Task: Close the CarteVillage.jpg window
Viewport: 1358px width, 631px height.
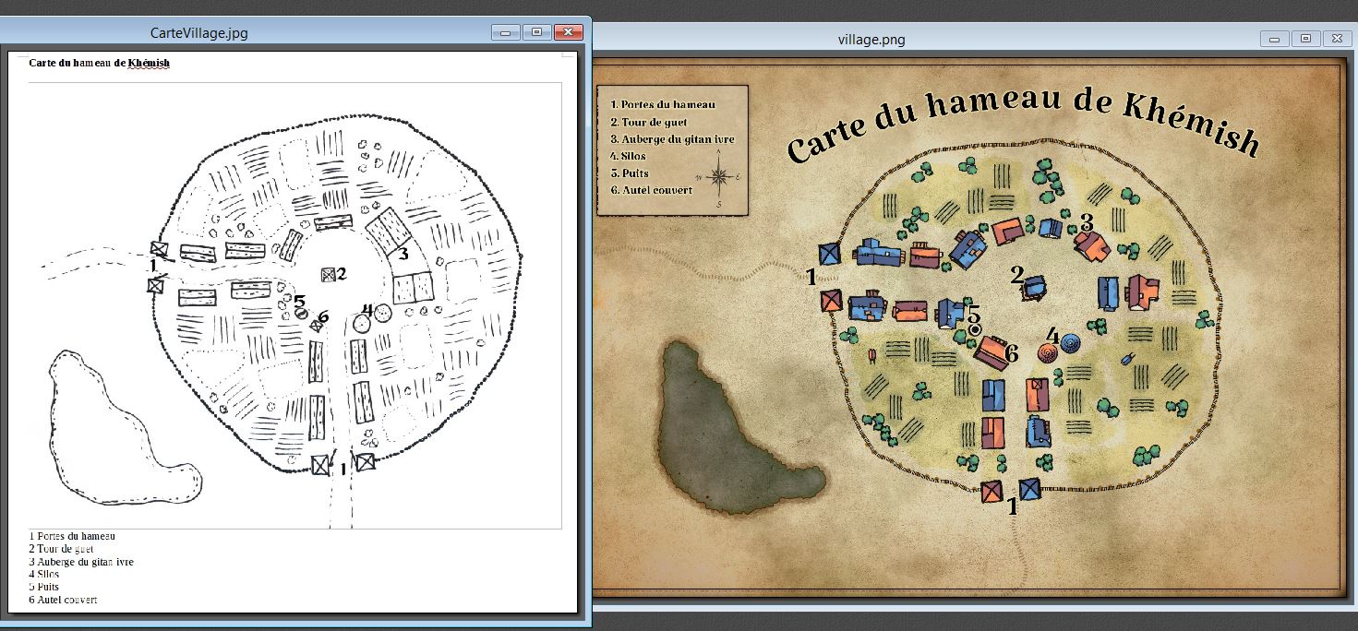Action: coord(568,32)
